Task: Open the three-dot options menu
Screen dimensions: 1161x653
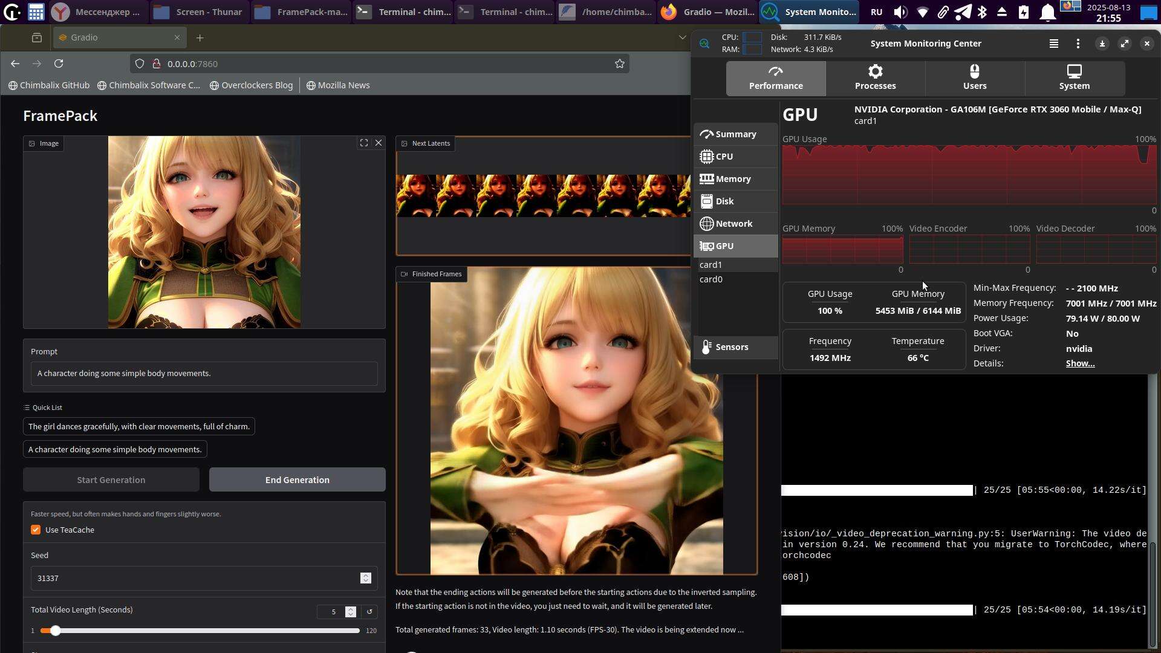Action: pos(1078,44)
